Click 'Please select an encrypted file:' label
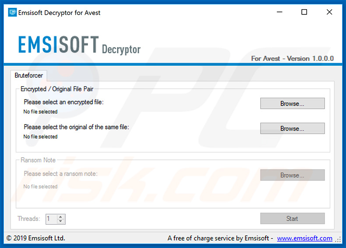346x248 pixels. pyautogui.click(x=64, y=102)
